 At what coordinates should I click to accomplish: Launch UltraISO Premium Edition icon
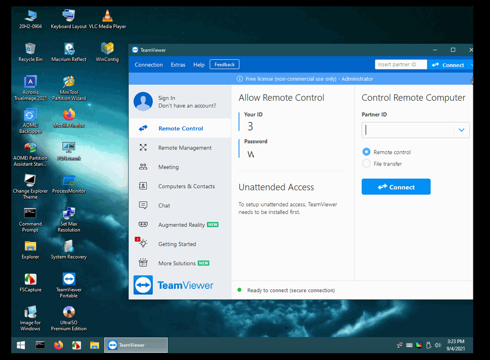coord(69,319)
